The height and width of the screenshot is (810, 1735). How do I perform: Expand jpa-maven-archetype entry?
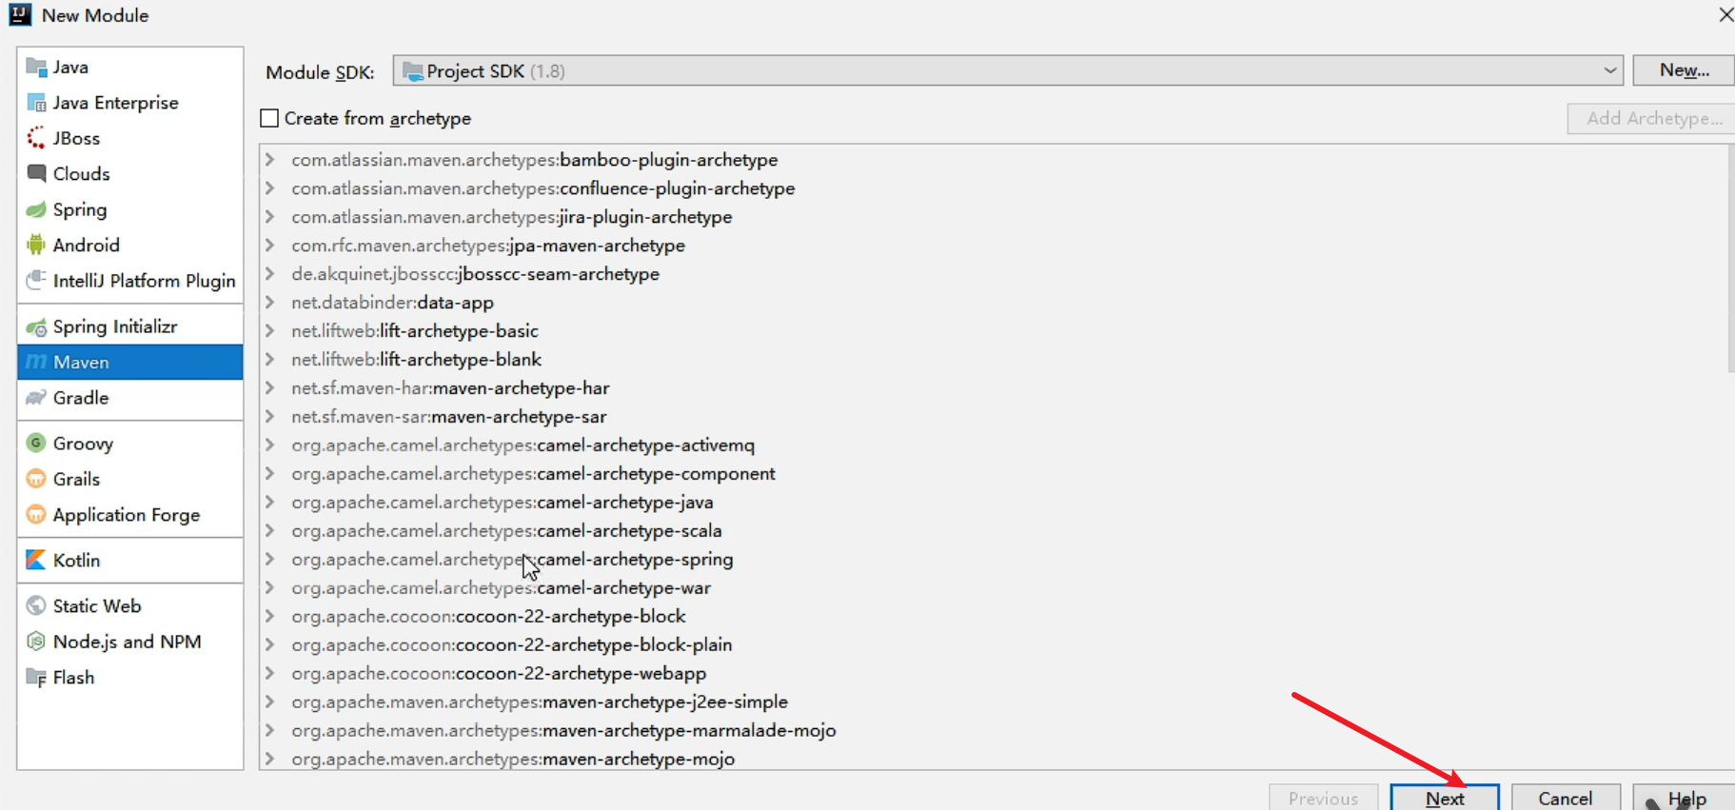click(x=270, y=246)
